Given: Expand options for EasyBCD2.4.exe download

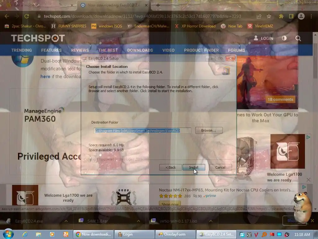Looking at the screenshot, I should [66, 221].
